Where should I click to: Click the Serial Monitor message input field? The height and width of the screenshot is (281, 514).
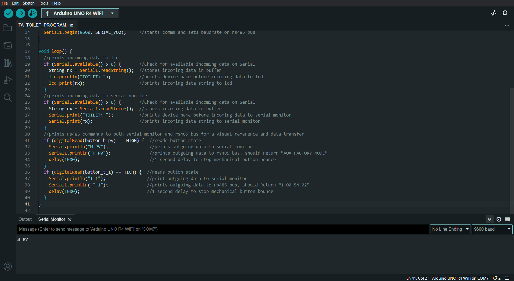tap(223, 229)
